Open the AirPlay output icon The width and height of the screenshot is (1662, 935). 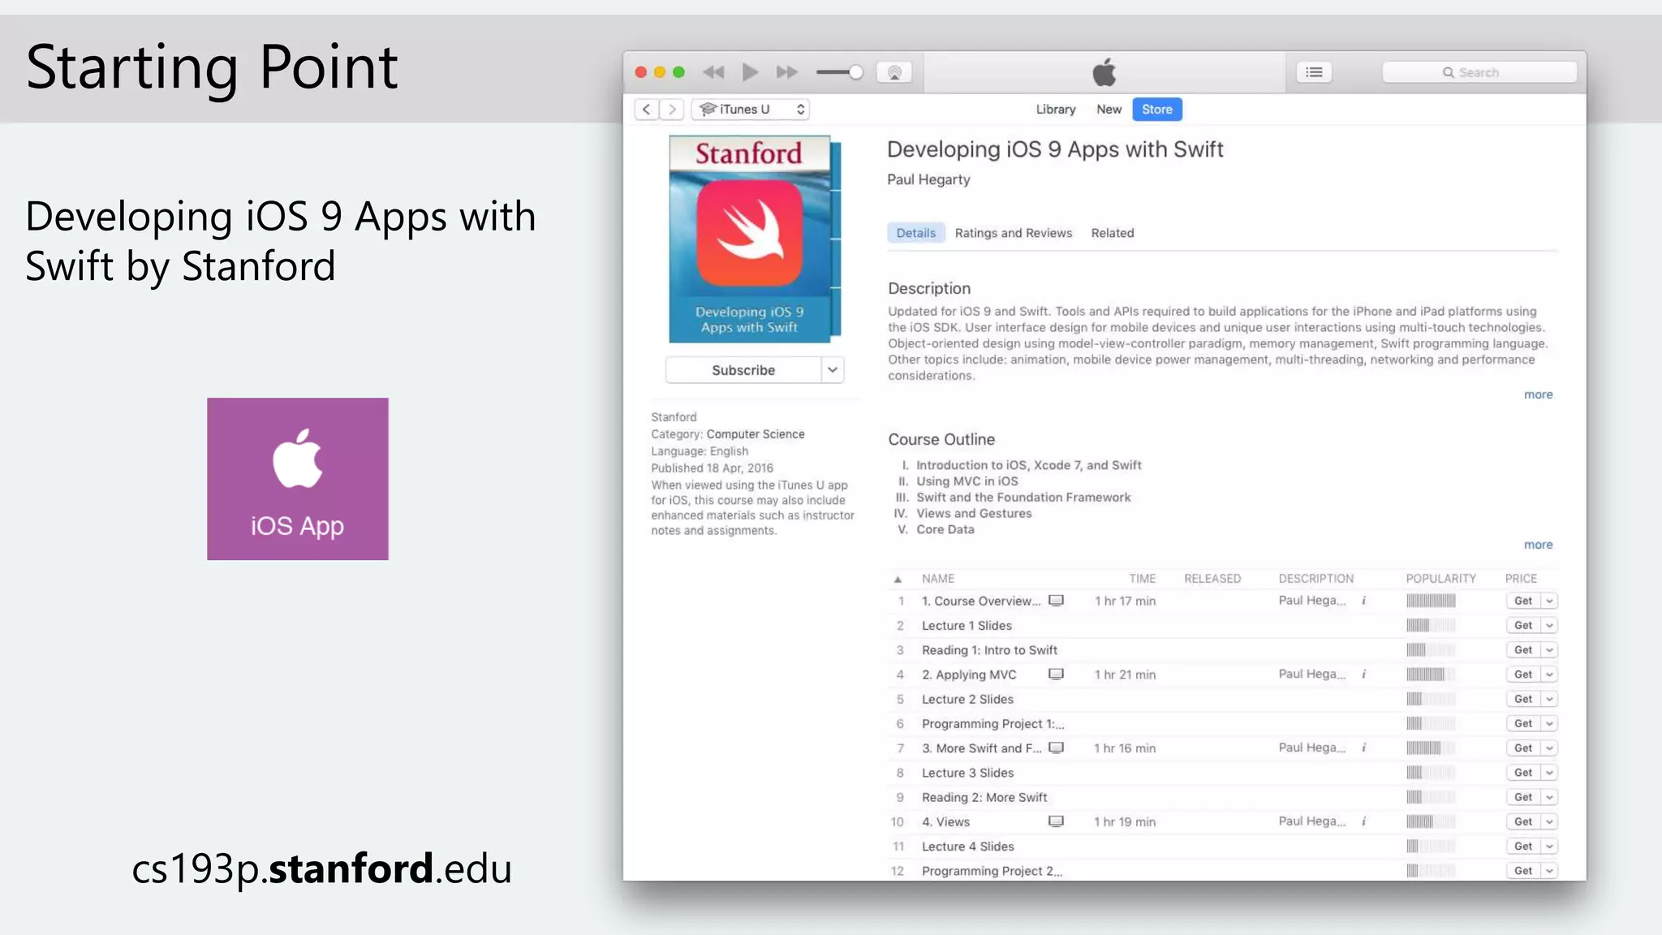click(x=894, y=72)
